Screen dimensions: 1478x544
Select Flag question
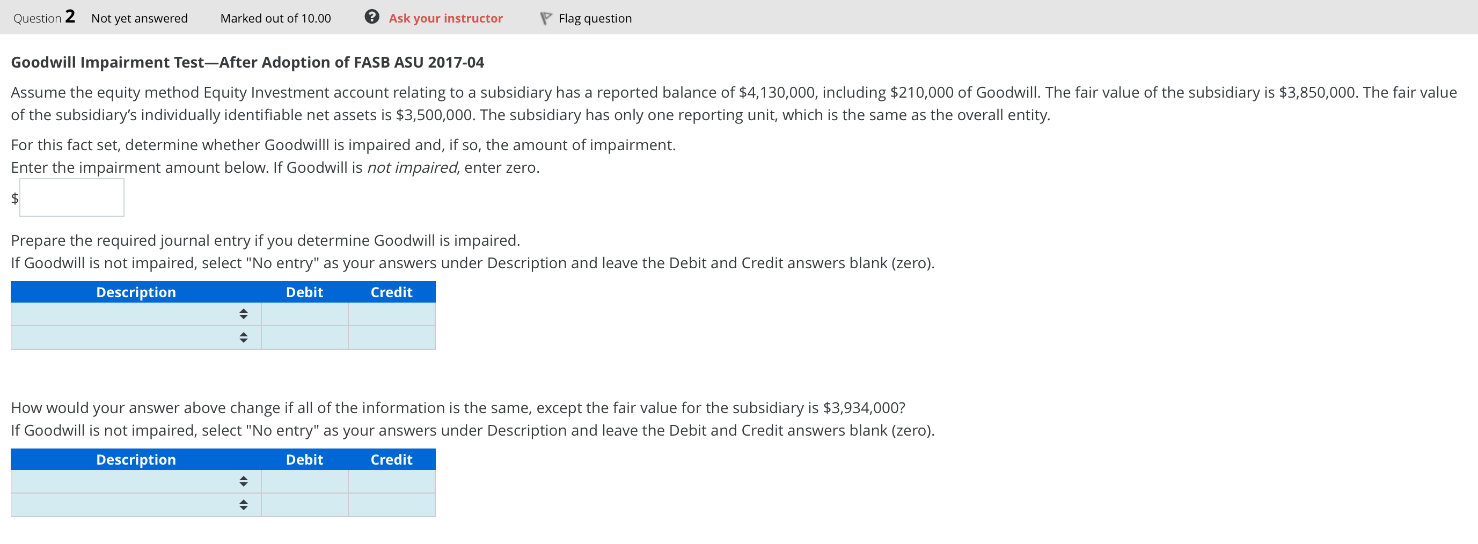[x=594, y=18]
